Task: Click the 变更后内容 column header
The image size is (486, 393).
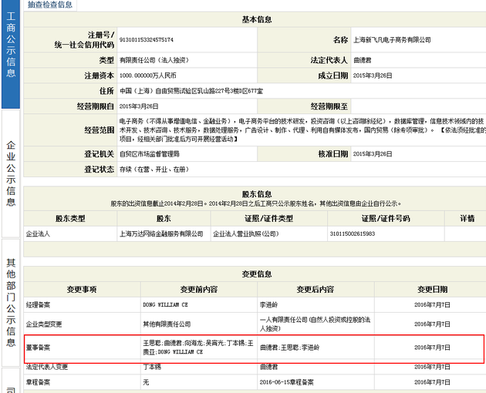Action: tap(316, 289)
